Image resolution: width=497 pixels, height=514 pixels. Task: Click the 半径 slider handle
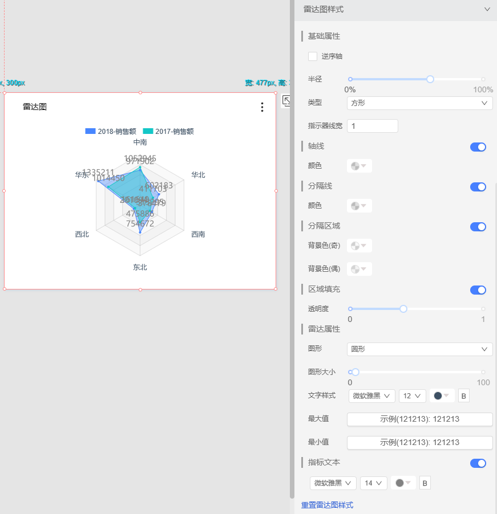click(x=430, y=79)
